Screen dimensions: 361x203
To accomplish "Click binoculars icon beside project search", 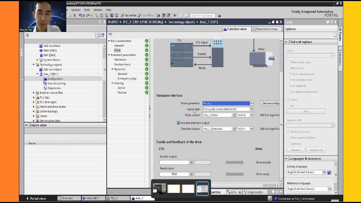I will [219, 16].
